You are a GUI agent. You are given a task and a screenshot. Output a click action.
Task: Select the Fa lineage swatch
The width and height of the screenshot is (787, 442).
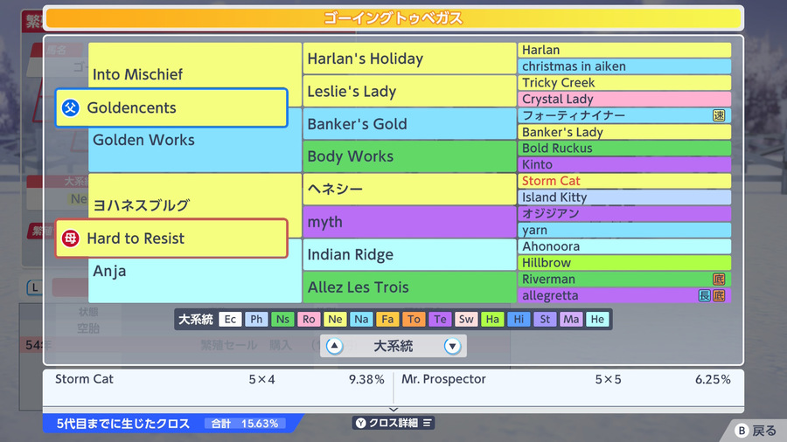coord(387,319)
